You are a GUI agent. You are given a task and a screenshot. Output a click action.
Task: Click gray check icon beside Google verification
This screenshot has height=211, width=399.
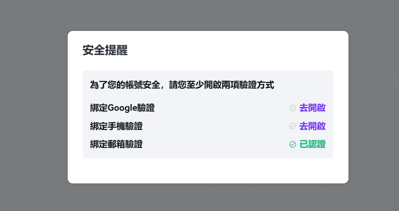pos(292,108)
